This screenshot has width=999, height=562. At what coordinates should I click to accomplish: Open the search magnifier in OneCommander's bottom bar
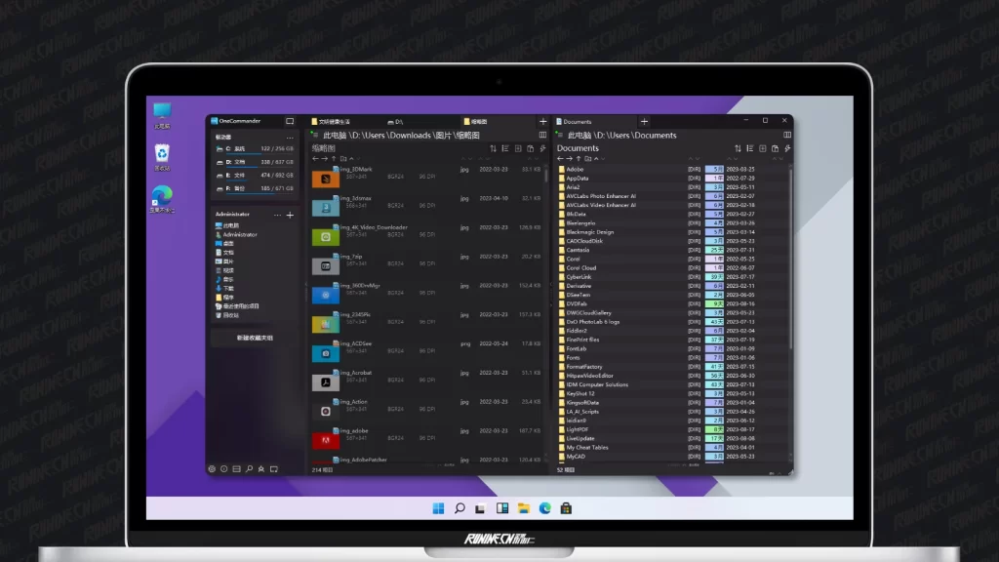click(249, 469)
